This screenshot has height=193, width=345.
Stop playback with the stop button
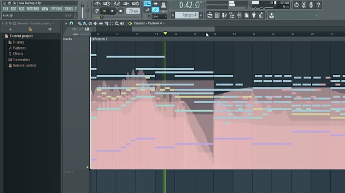tap(112, 11)
